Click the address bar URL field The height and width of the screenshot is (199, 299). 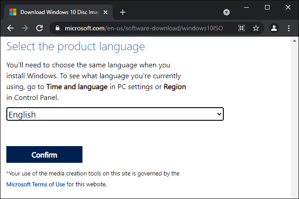coord(144,28)
